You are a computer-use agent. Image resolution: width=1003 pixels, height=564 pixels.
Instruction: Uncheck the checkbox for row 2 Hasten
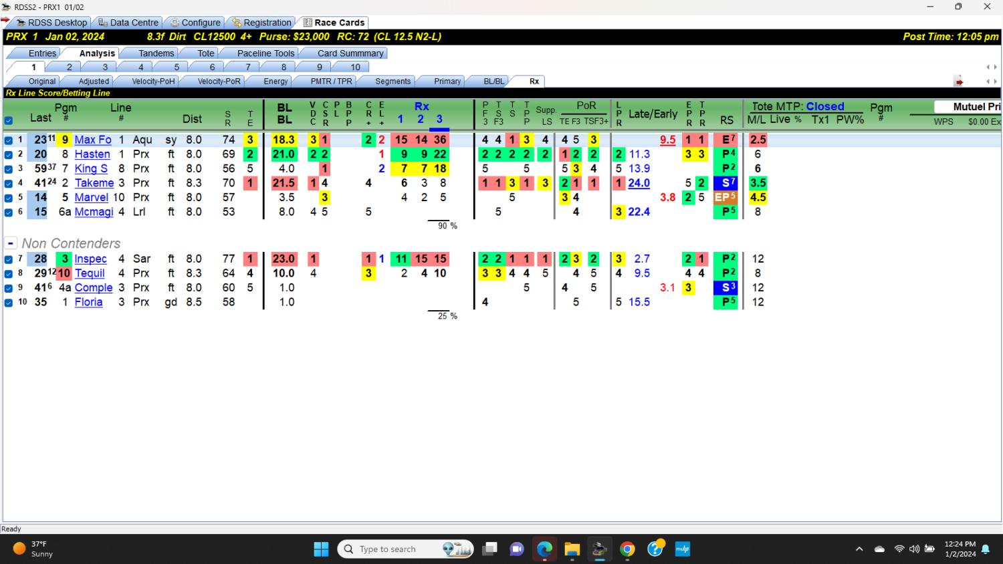pyautogui.click(x=9, y=154)
